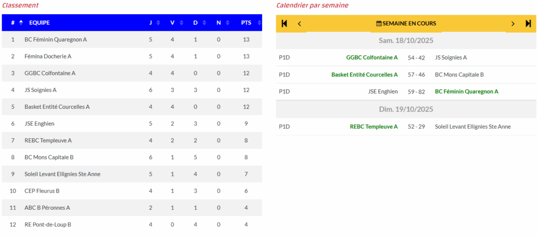Sort ranking by position number arrows
The height and width of the screenshot is (237, 537).
click(x=21, y=22)
